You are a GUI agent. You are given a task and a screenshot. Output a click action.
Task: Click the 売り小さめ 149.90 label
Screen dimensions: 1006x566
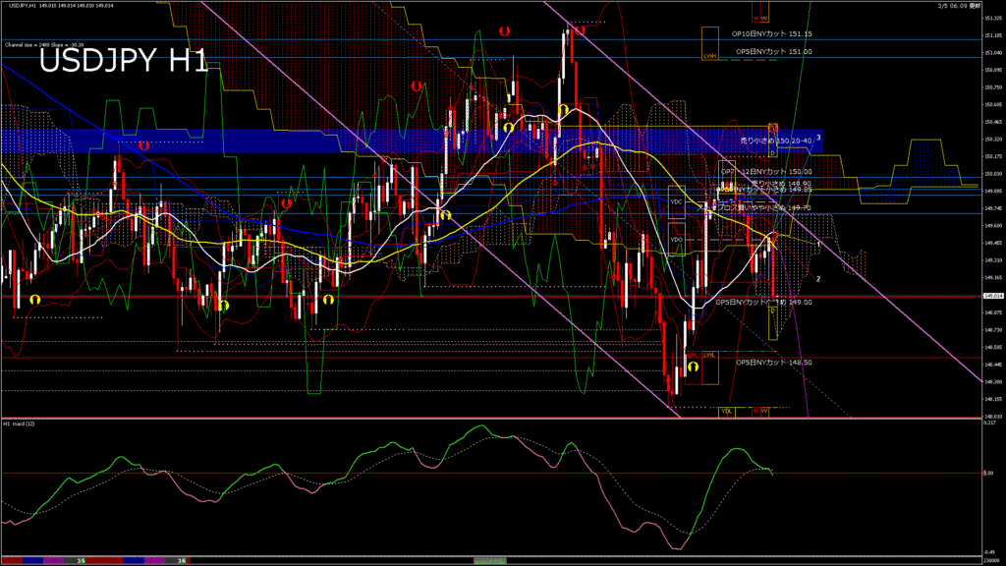[781, 184]
